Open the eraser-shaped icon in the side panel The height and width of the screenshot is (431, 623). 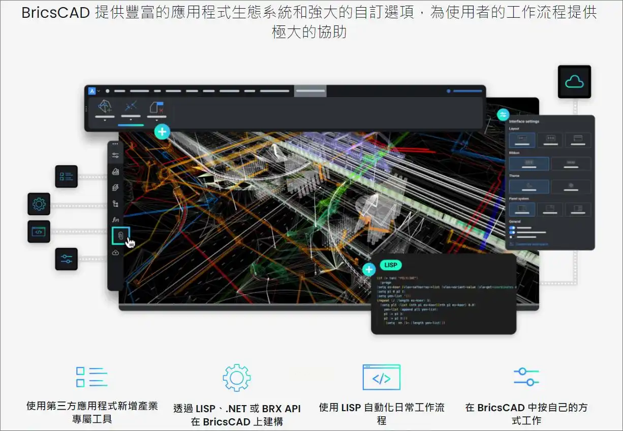tap(115, 171)
